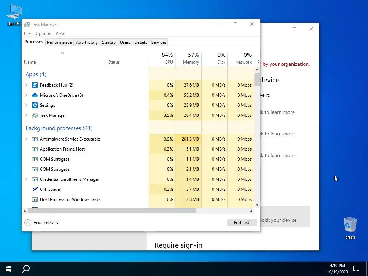Expand the Microsoft OneDrive (5) process group
Image resolution: width=368 pixels, height=276 pixels.
click(26, 95)
